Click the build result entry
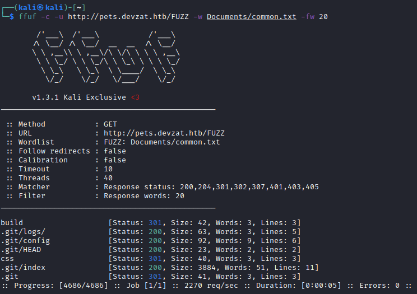Screen dimensions: 417x294 pos(12,223)
